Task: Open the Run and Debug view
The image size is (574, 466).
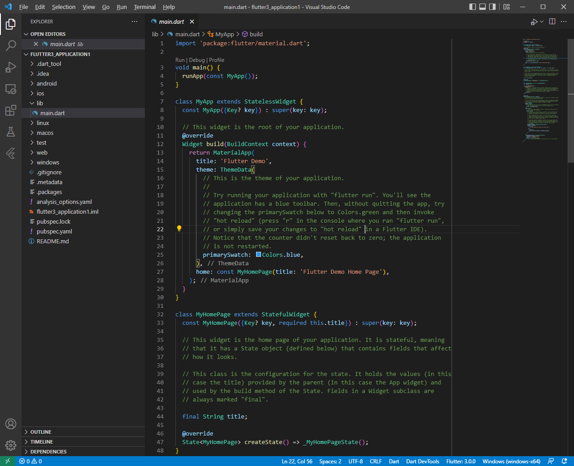Action: [x=11, y=67]
